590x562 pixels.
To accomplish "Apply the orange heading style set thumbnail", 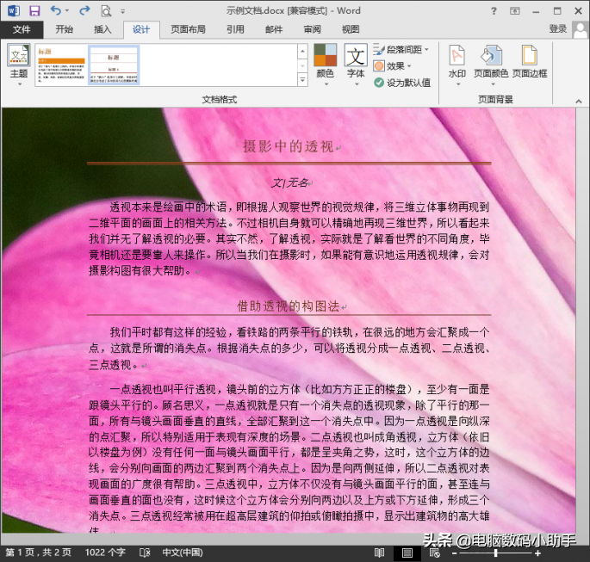I will click(x=62, y=65).
